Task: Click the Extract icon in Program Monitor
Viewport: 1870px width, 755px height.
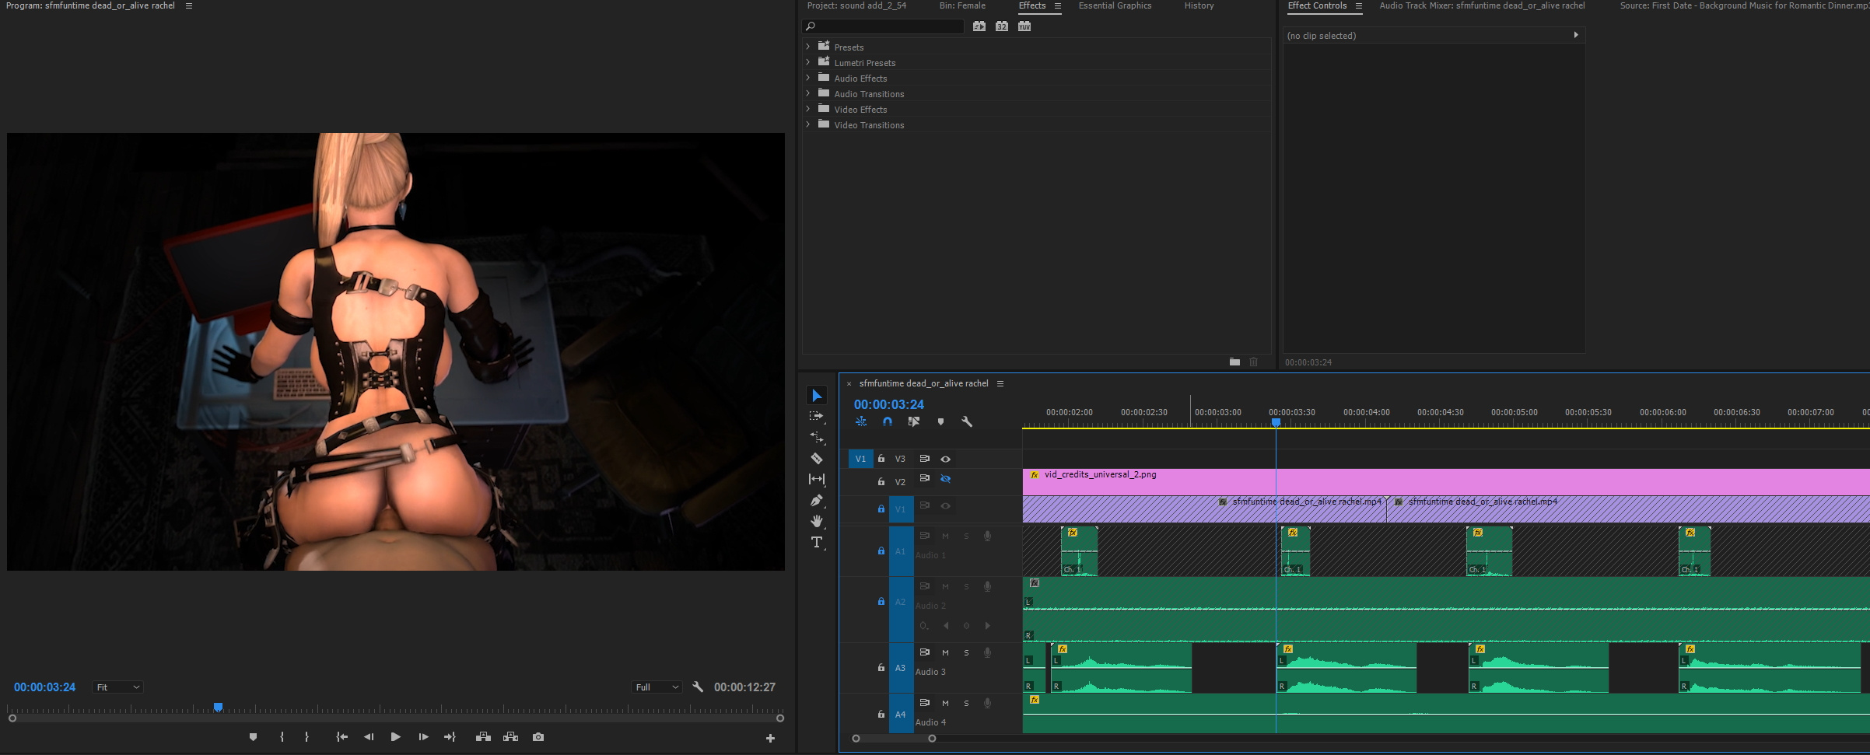Action: click(511, 737)
